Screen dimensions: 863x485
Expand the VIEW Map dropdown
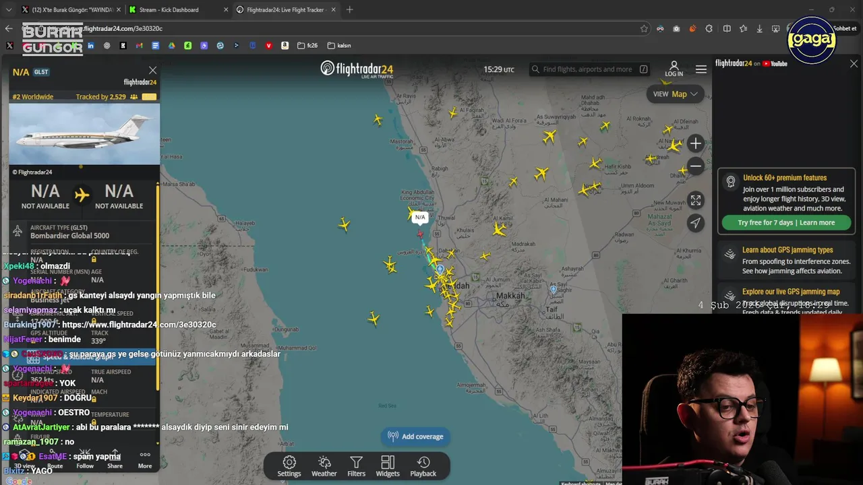click(675, 94)
